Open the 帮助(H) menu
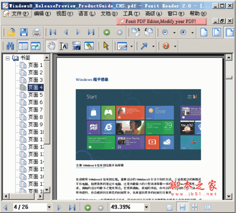This screenshot has height=213, width=236. (x=198, y=14)
